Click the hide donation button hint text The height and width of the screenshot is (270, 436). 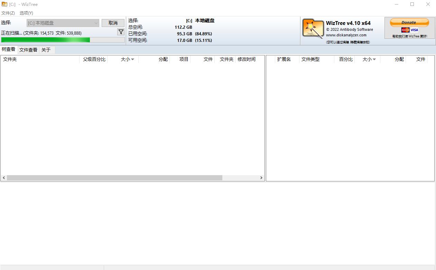(348, 42)
